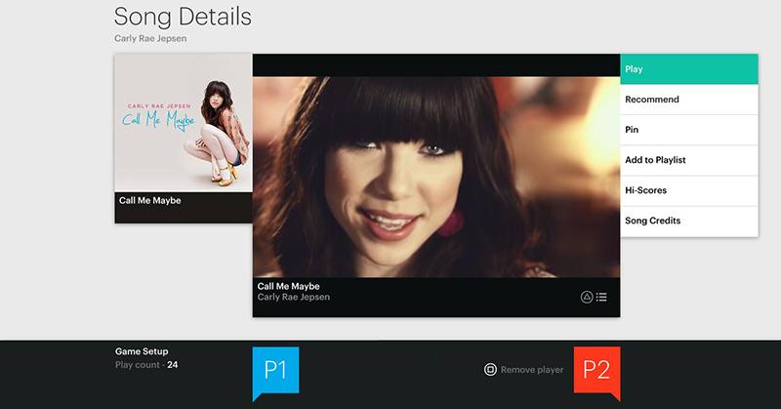Open Add to Playlist option
This screenshot has height=409, width=781.
pos(689,160)
